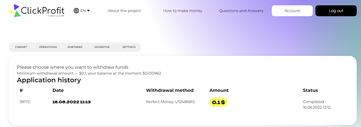The width and height of the screenshot is (361, 127).
Task: Click the Application history heading
Action: click(x=49, y=80)
